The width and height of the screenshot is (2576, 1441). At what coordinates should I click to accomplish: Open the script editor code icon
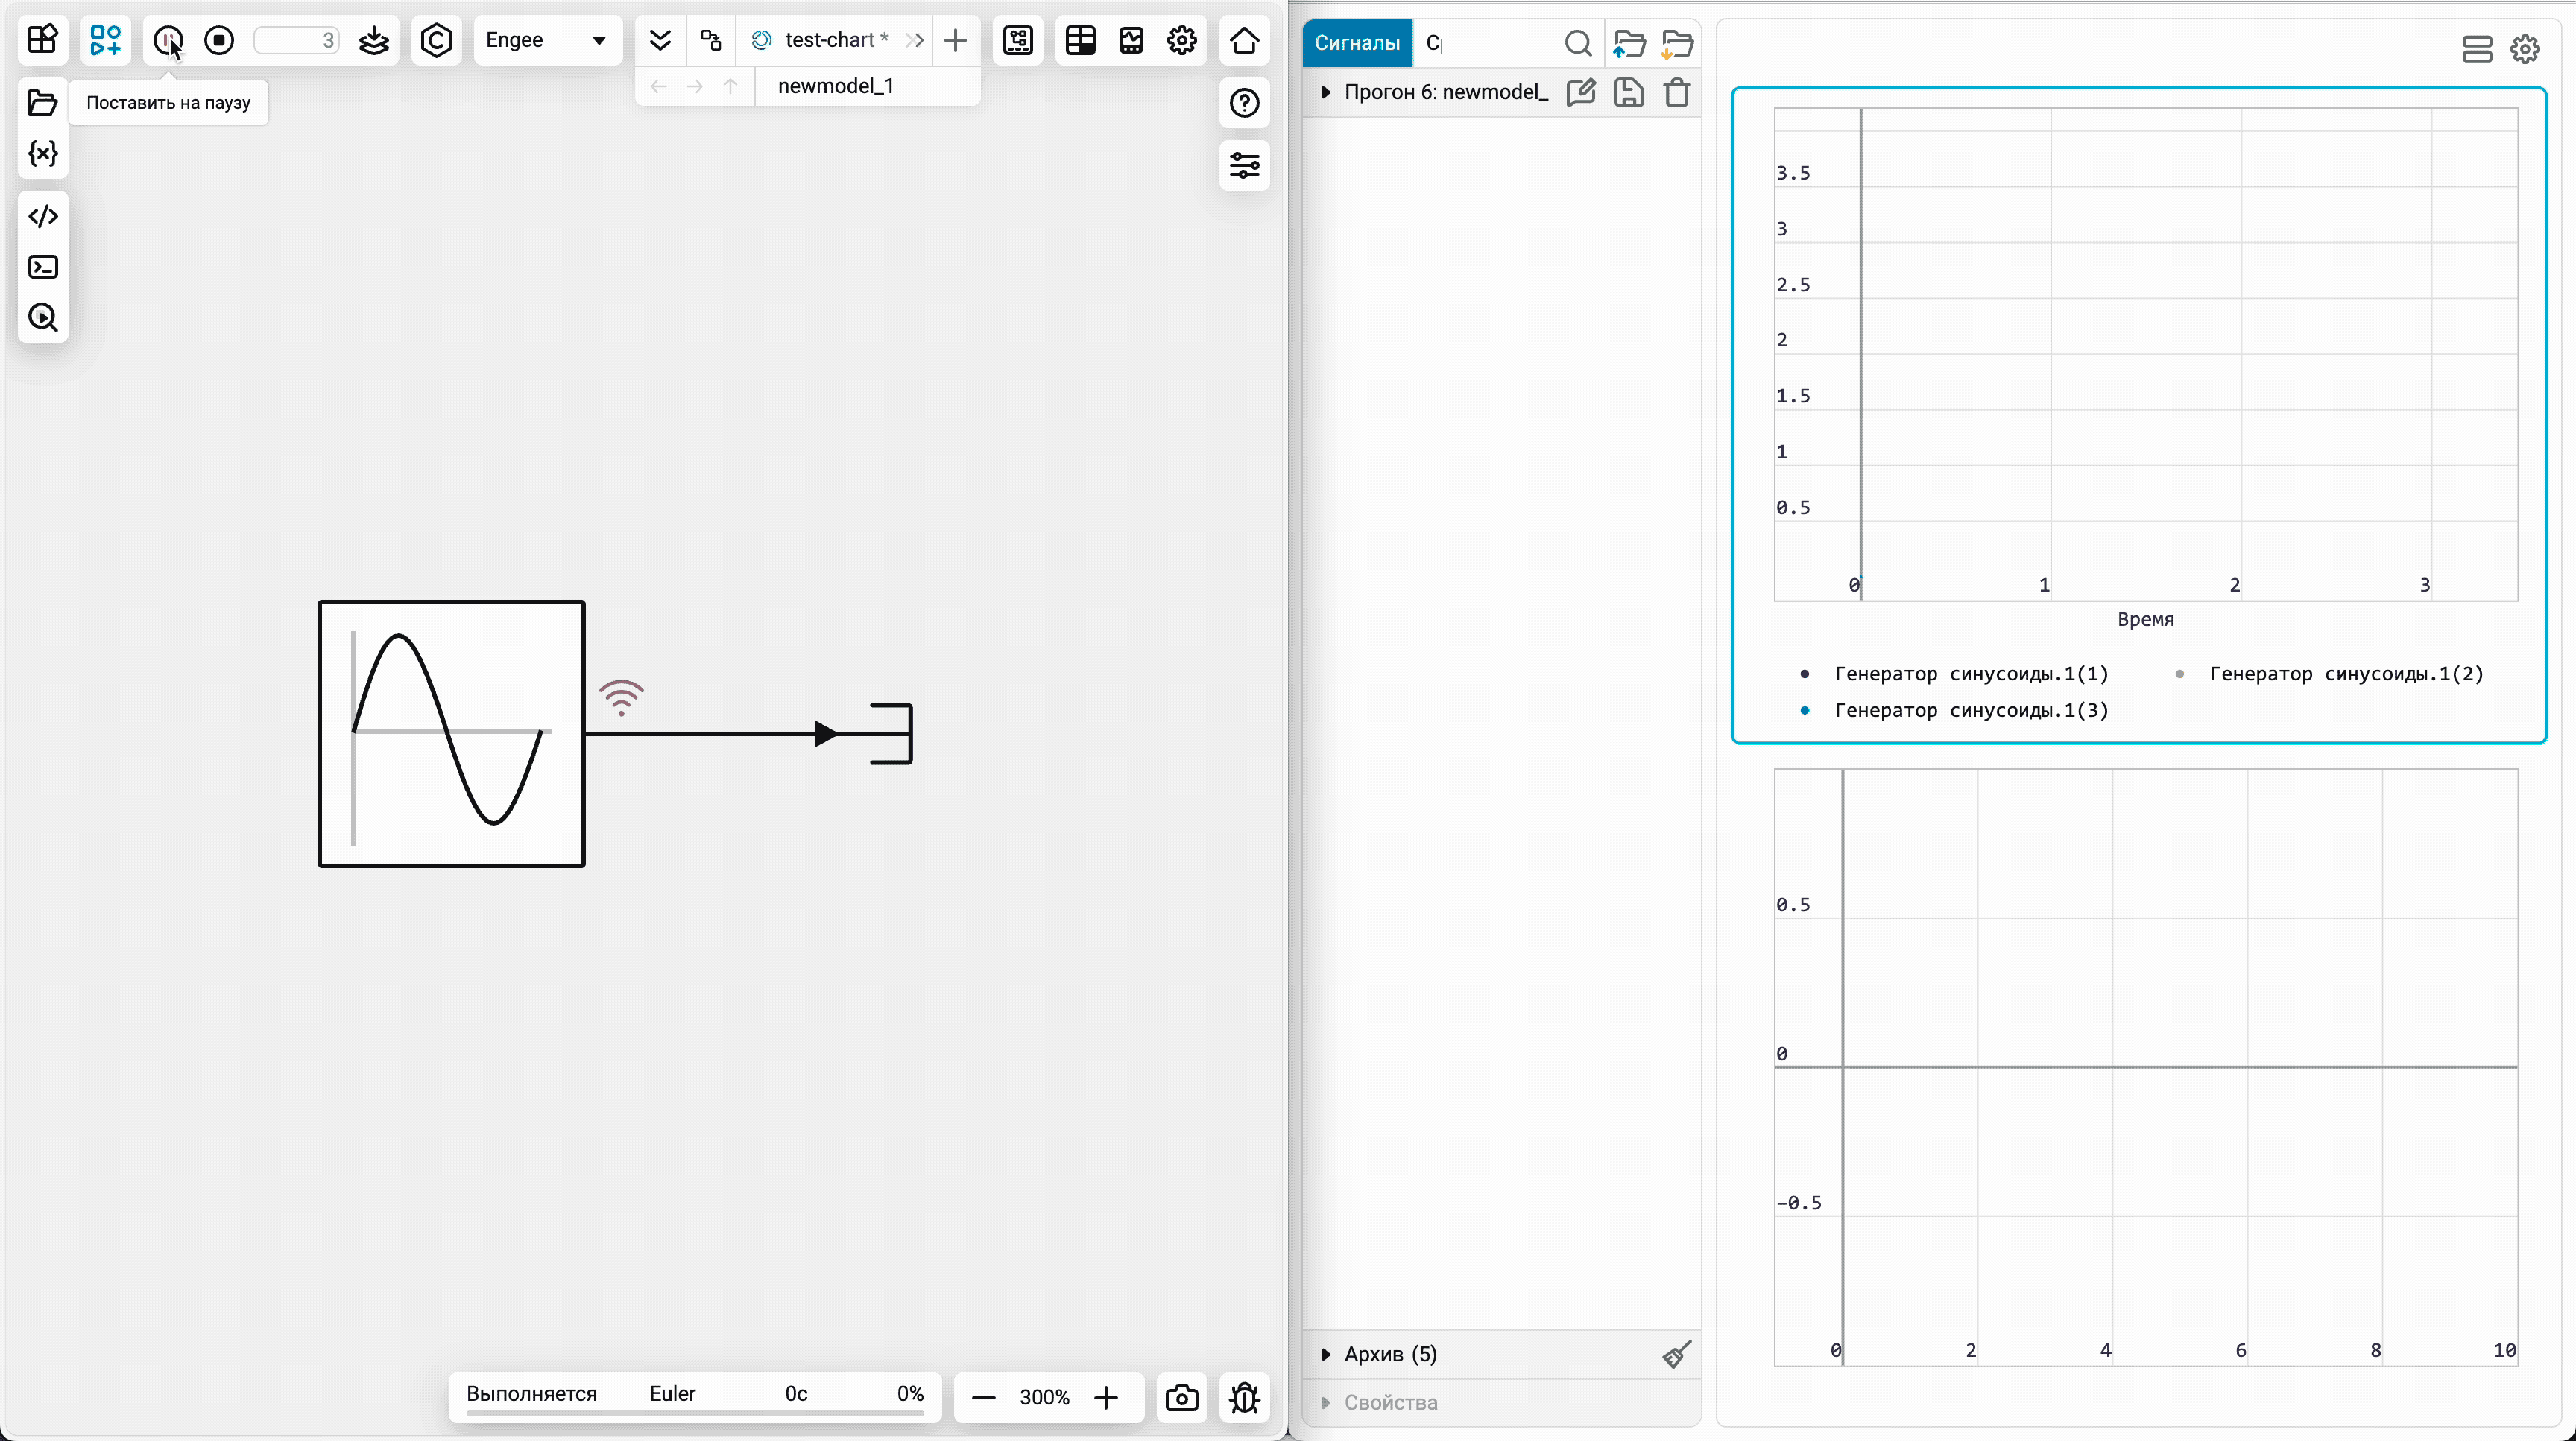tap(42, 216)
